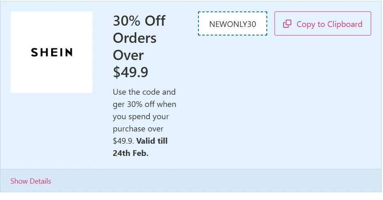This screenshot has height=200, width=383.
Task: Click the "$49.9" amount in the heading
Action: 131,72
